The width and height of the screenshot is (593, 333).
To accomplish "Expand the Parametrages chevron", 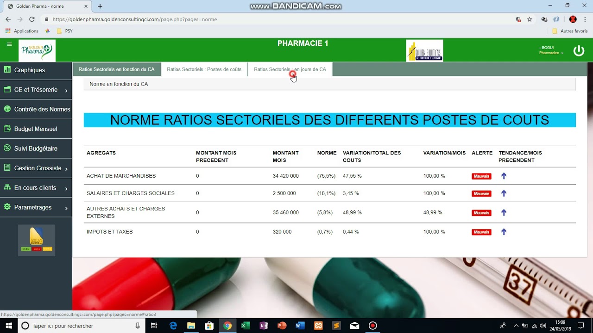I will [x=66, y=209].
